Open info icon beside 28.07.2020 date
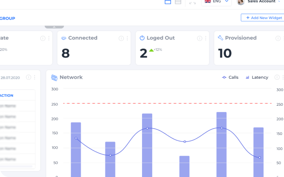The width and height of the screenshot is (284, 177). 28,77
